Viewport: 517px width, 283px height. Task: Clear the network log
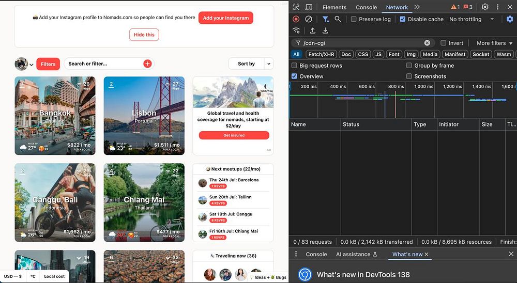309,19
